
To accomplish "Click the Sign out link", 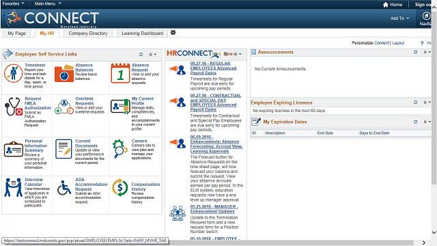I will 423,5.
